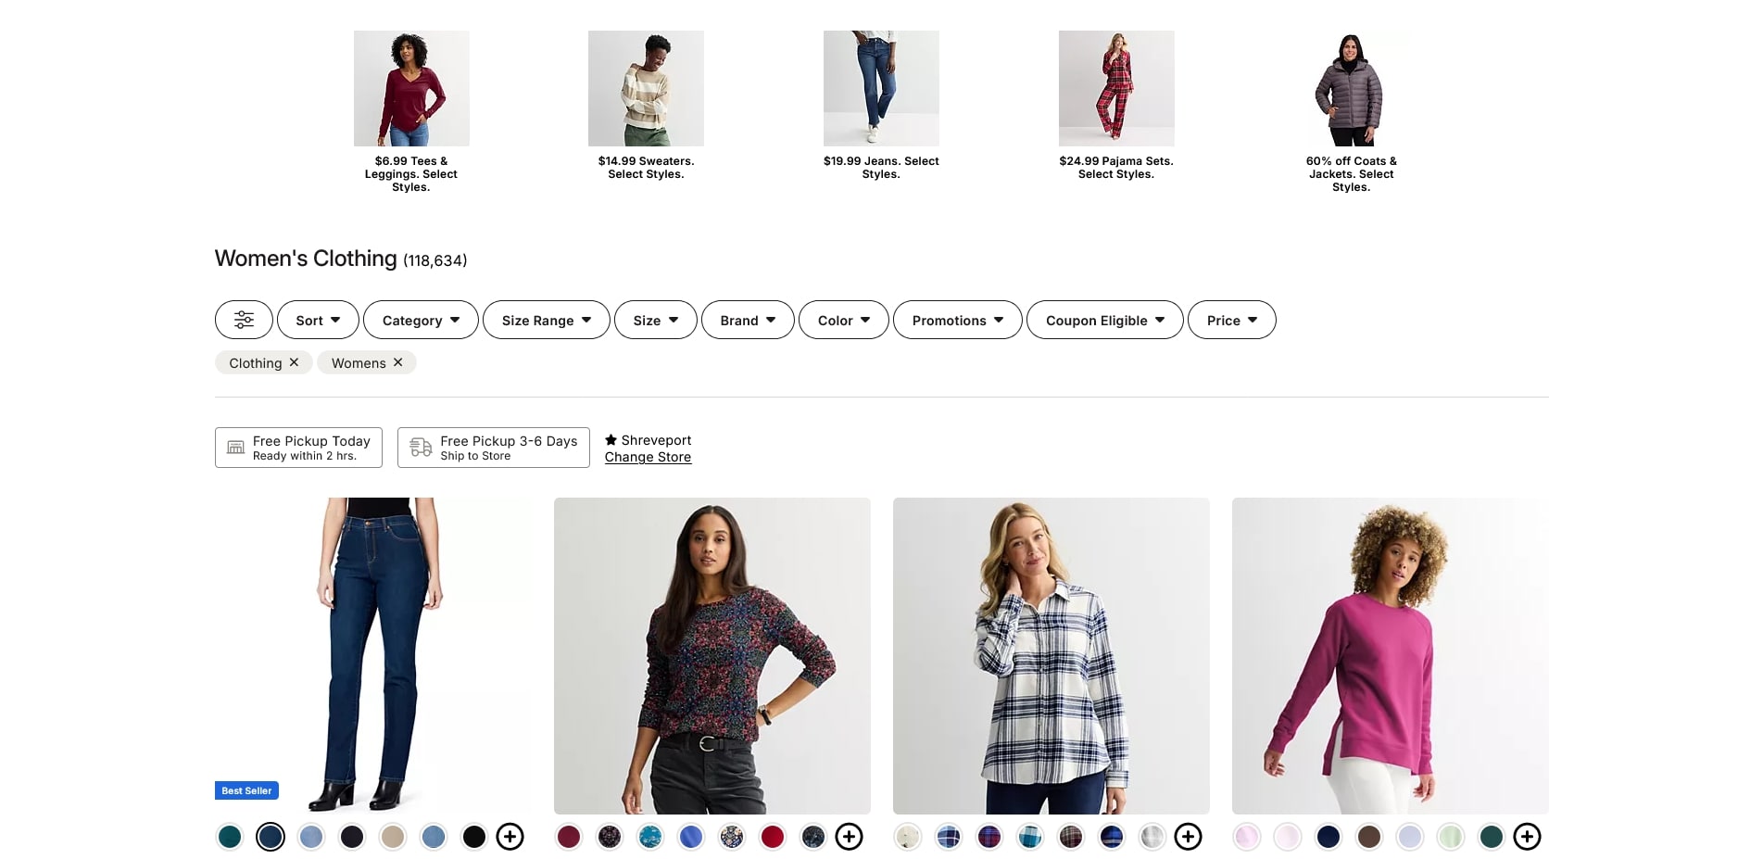Show more colors for plaid shirt
The width and height of the screenshot is (1763, 859).
pyautogui.click(x=1188, y=837)
